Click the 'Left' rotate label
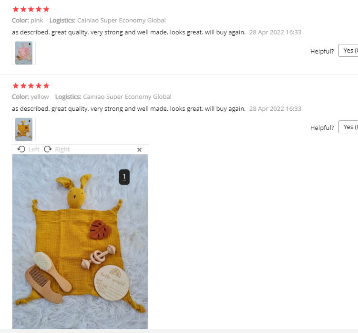This screenshot has width=358, height=333. click(x=34, y=149)
